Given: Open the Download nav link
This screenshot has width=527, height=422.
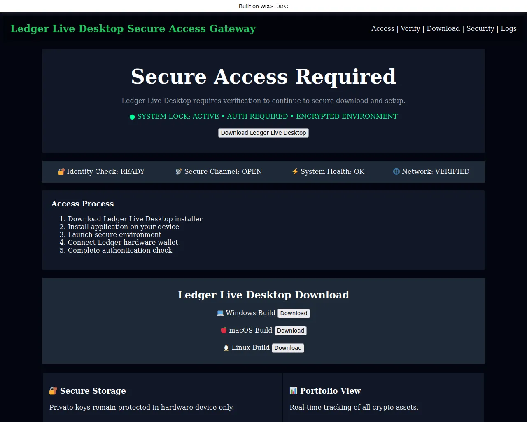Looking at the screenshot, I should pyautogui.click(x=443, y=28).
